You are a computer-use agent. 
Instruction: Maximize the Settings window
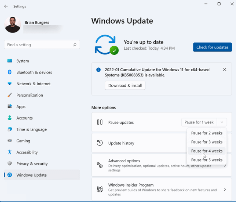[219, 4]
